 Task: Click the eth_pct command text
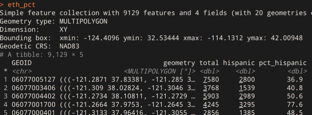point(22,5)
